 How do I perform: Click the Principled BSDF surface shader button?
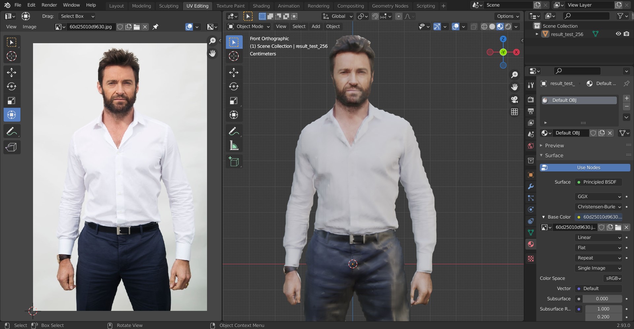coord(598,182)
